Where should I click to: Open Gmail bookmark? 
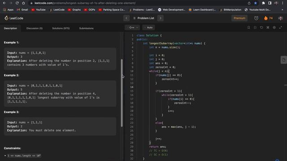(22, 10)
